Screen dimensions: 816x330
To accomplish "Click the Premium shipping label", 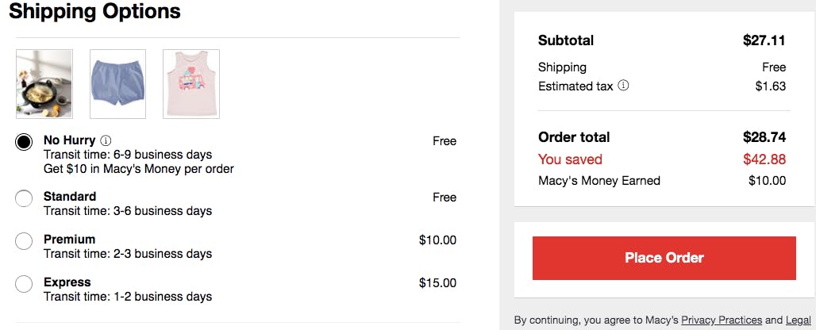I will (70, 240).
